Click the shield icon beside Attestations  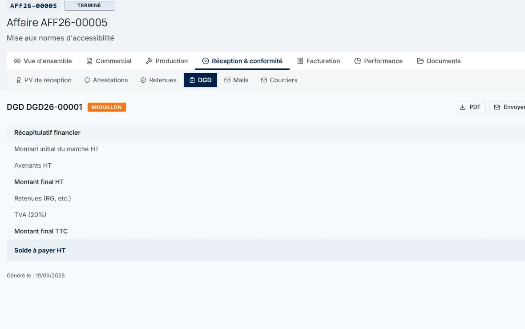(87, 80)
